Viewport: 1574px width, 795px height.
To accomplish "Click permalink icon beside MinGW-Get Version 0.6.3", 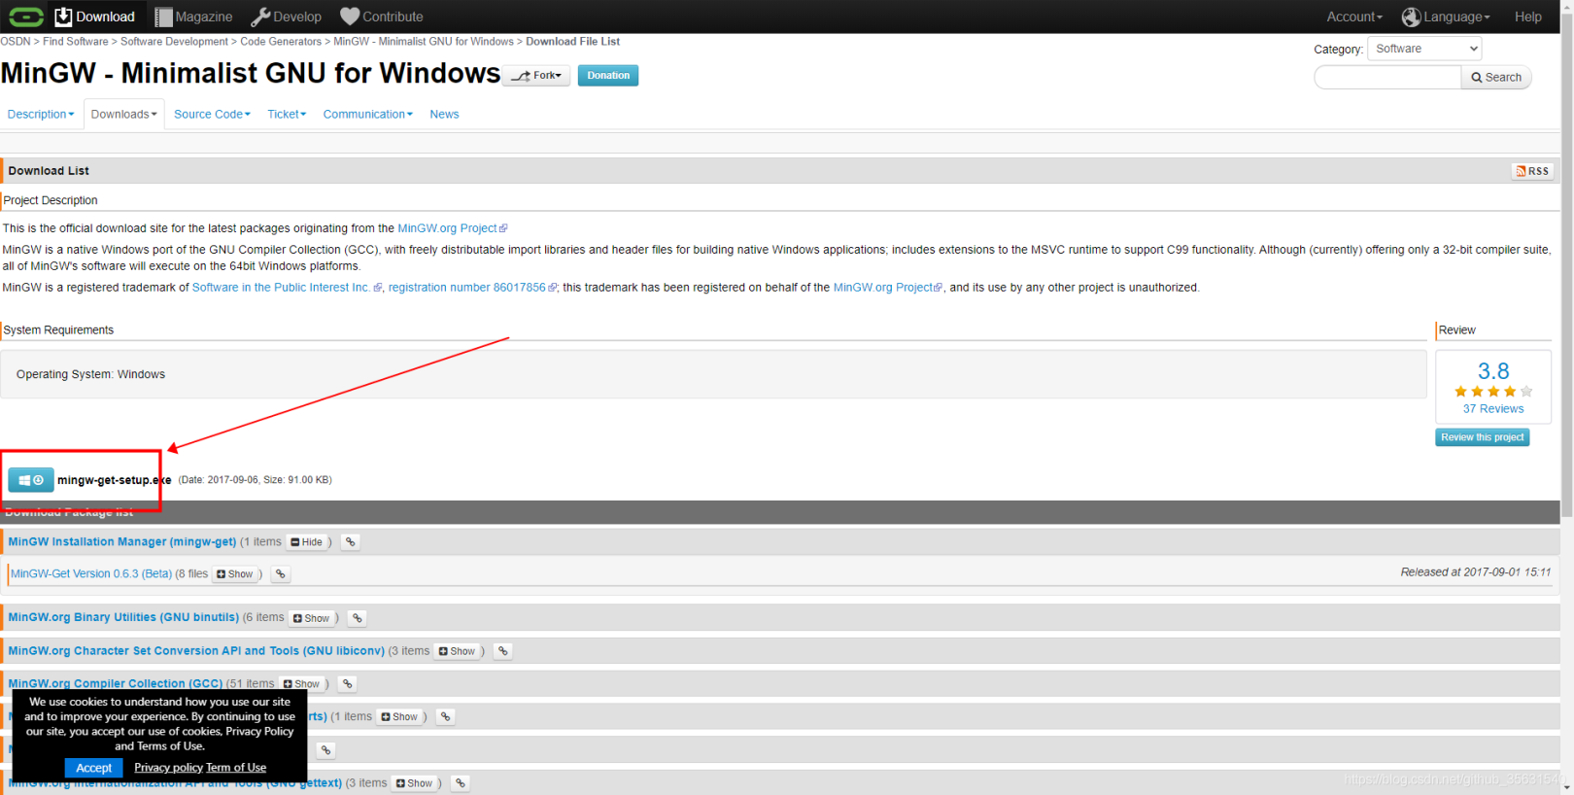I will coord(281,574).
